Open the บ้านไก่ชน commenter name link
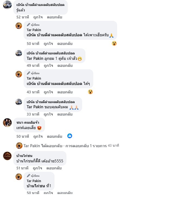The height and width of the screenshot is (197, 189). pyautogui.click(x=24, y=156)
